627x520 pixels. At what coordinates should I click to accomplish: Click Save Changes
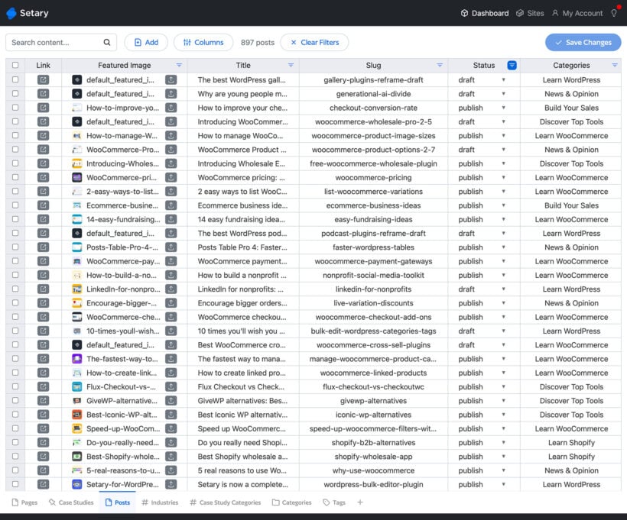pyautogui.click(x=583, y=42)
